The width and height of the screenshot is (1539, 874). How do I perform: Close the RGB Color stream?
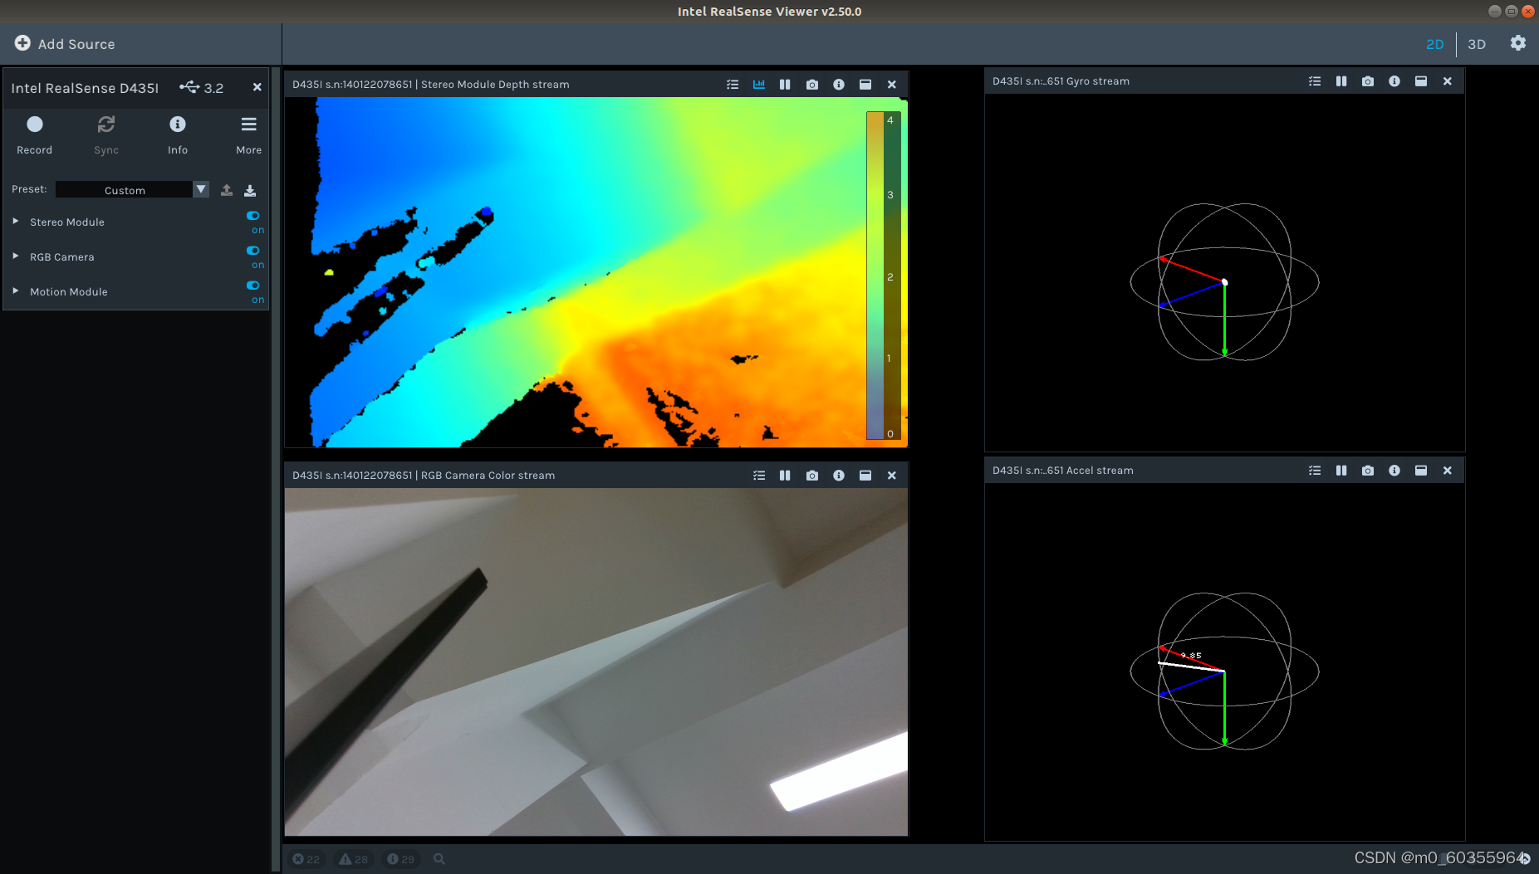pos(892,476)
